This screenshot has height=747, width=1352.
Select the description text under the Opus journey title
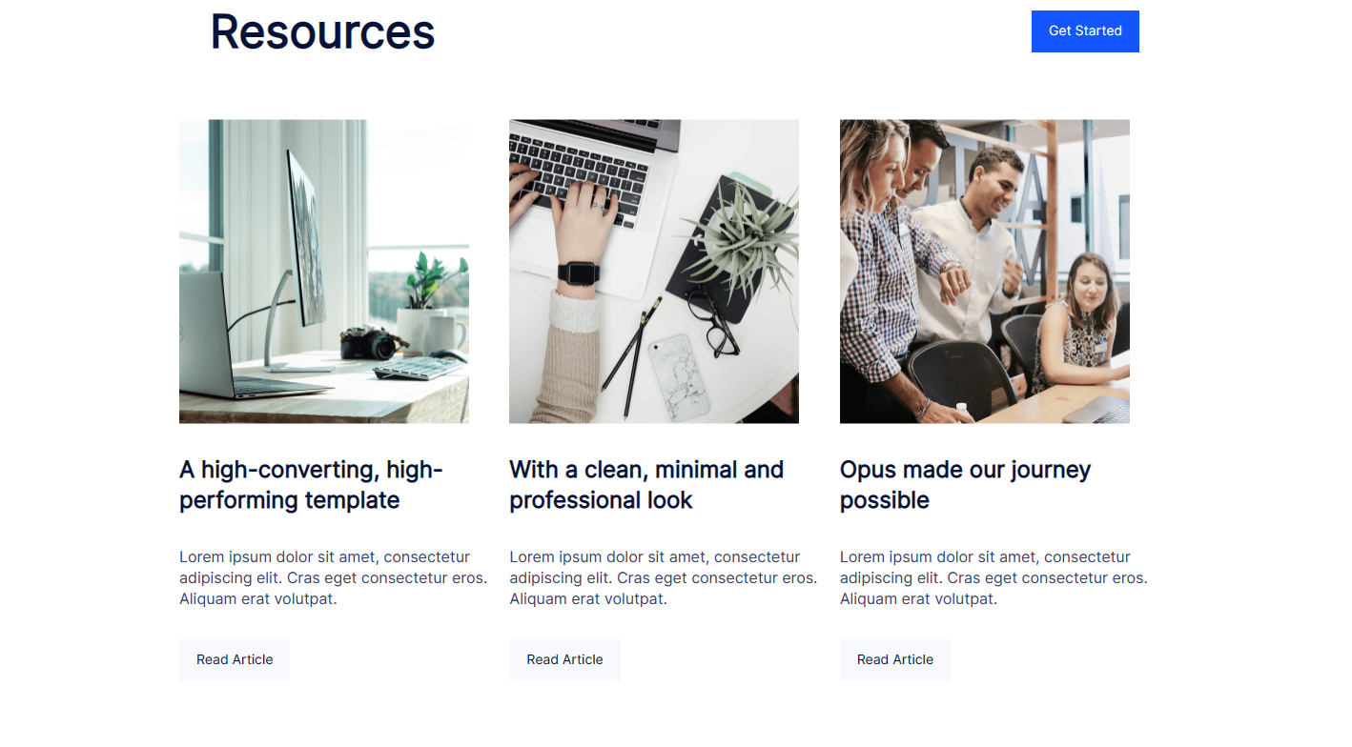coord(994,577)
